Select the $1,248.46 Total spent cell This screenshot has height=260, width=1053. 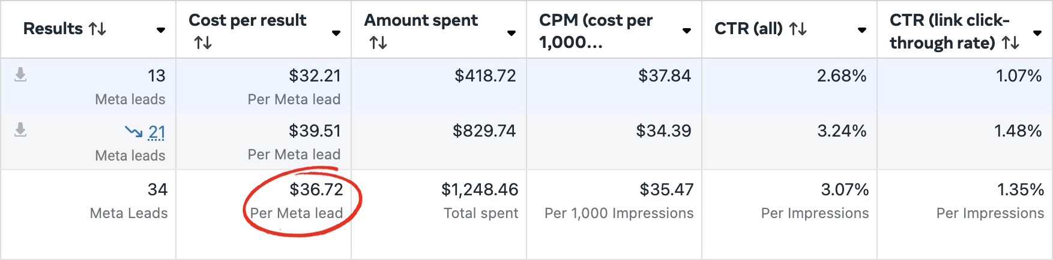point(439,214)
